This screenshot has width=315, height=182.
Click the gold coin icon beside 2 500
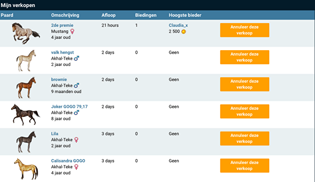click(x=184, y=31)
